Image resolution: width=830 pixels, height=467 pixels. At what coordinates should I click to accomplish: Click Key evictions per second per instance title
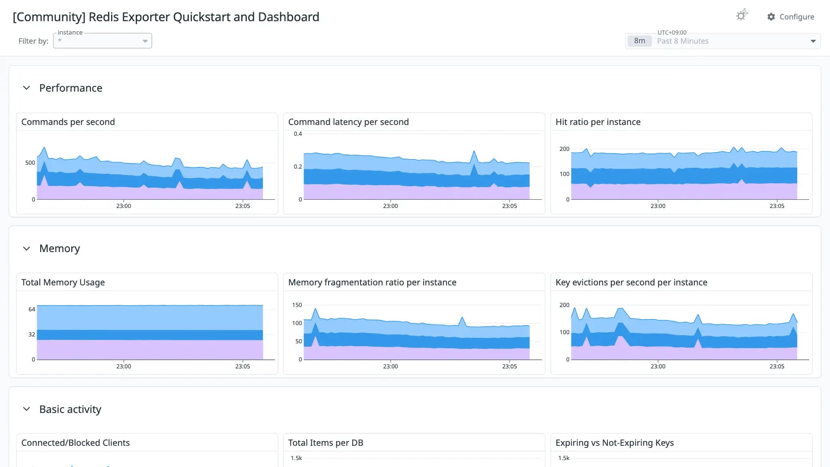(x=631, y=282)
